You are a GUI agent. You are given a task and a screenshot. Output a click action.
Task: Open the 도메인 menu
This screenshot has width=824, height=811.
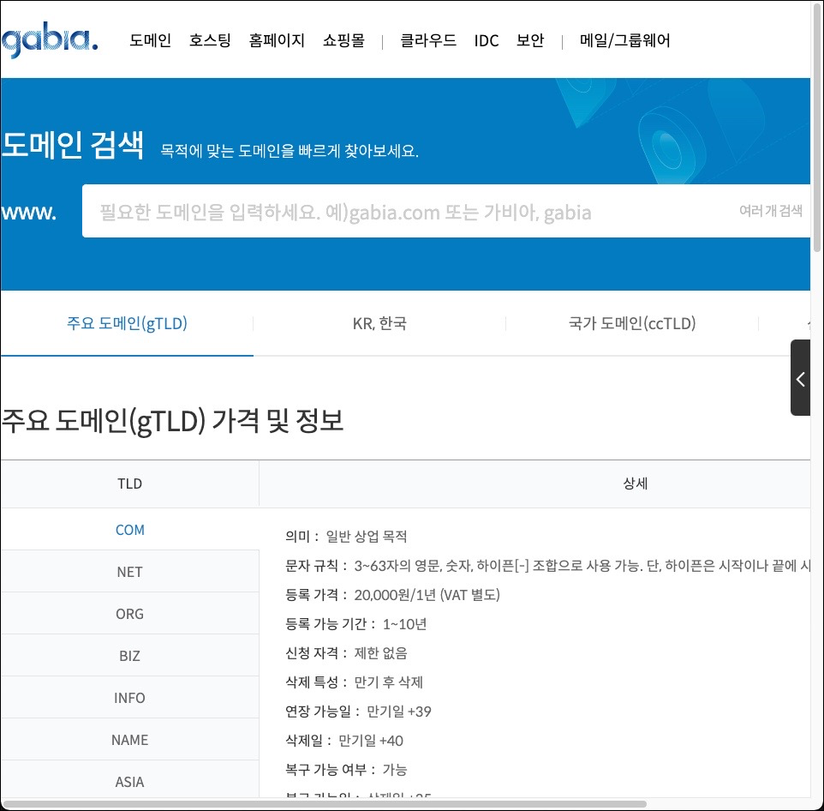pyautogui.click(x=150, y=40)
